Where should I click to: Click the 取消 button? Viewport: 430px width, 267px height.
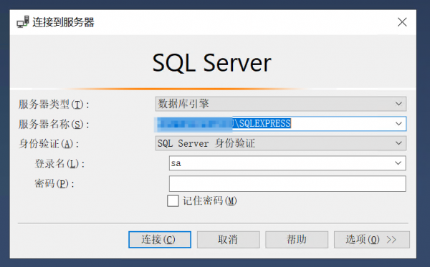[x=228, y=240]
